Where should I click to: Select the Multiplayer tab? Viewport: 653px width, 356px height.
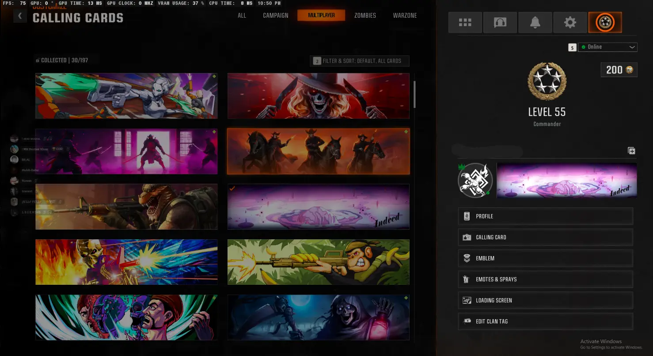click(321, 15)
